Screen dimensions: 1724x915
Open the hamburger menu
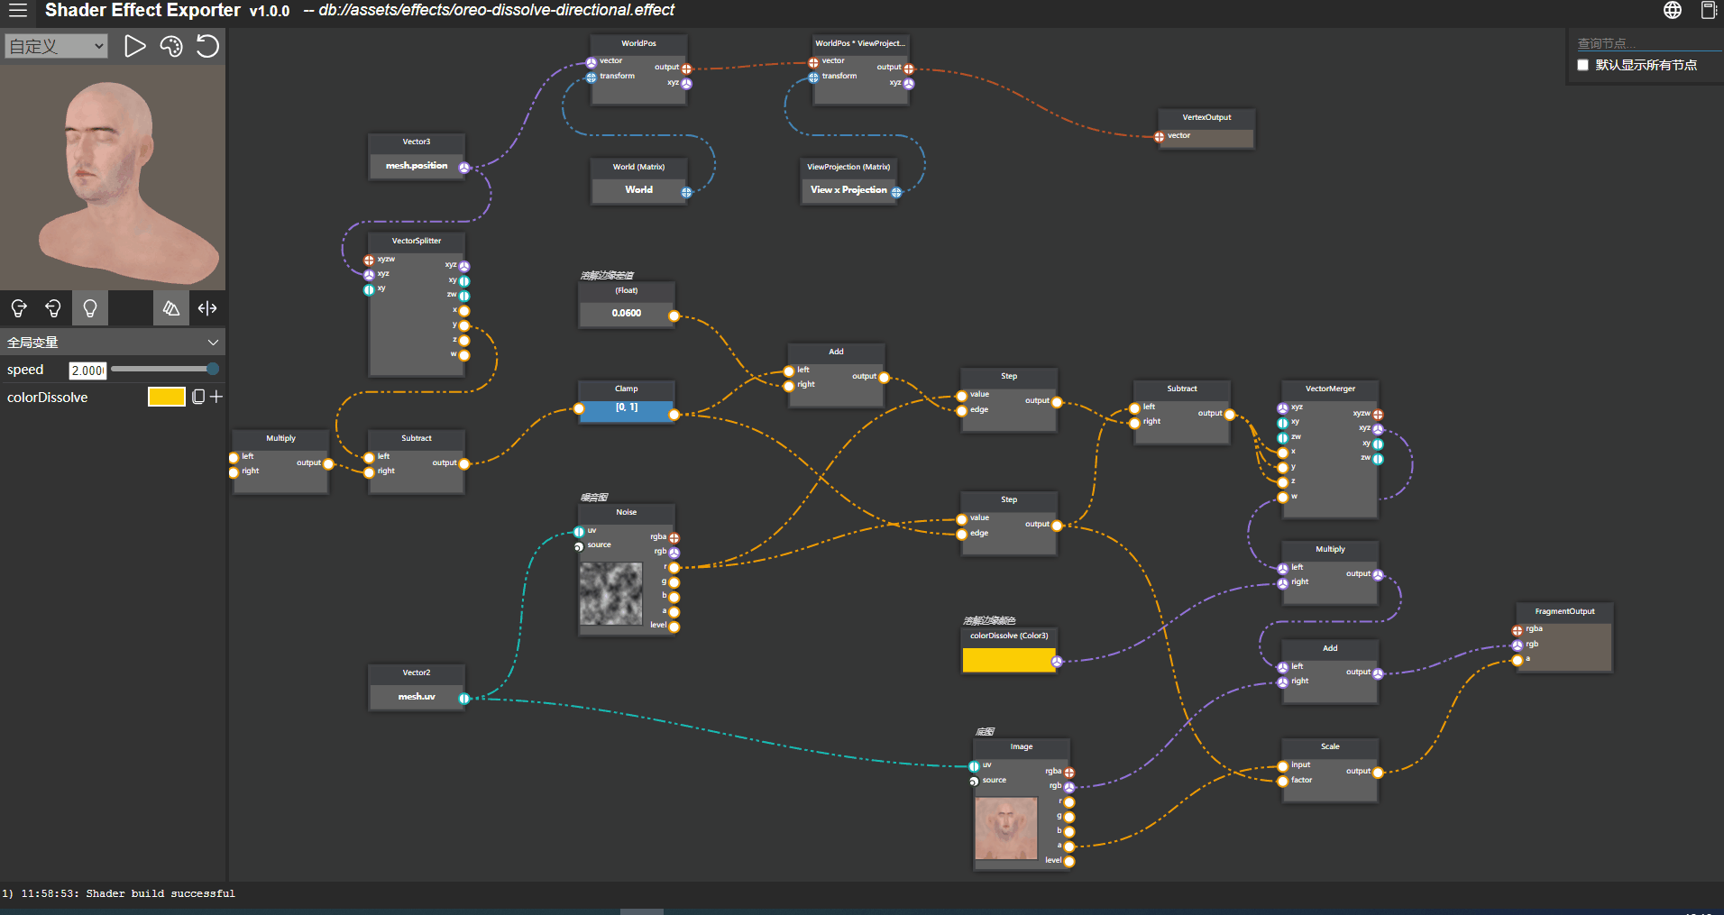pos(18,11)
